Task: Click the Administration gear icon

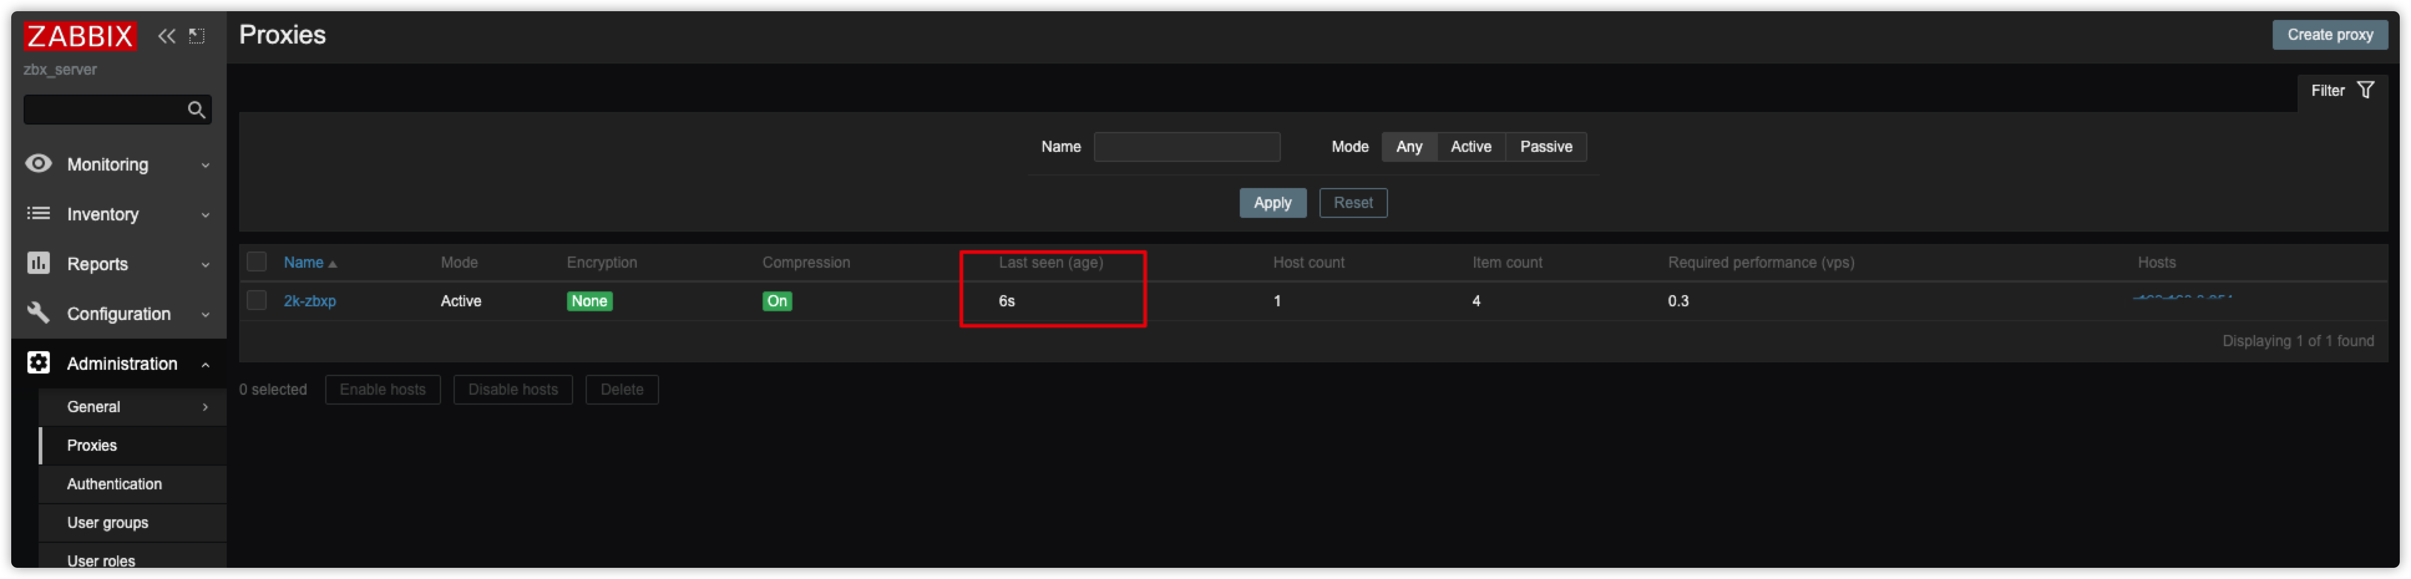Action: click(39, 363)
